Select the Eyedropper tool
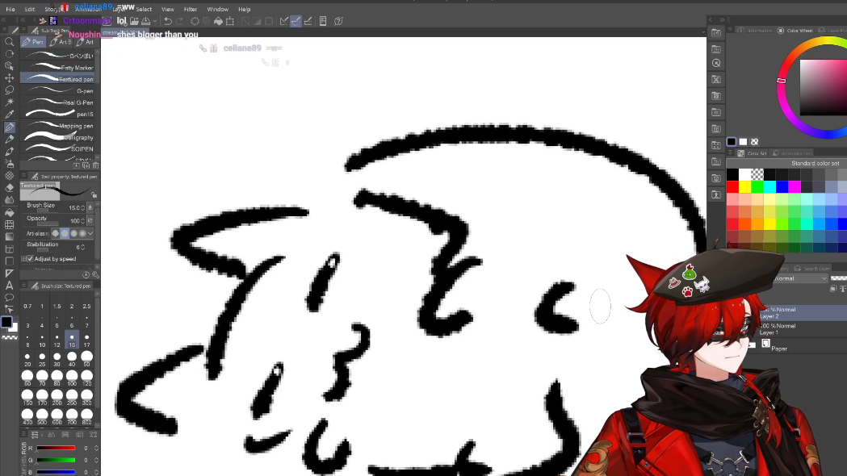This screenshot has width=847, height=476. 9,115
